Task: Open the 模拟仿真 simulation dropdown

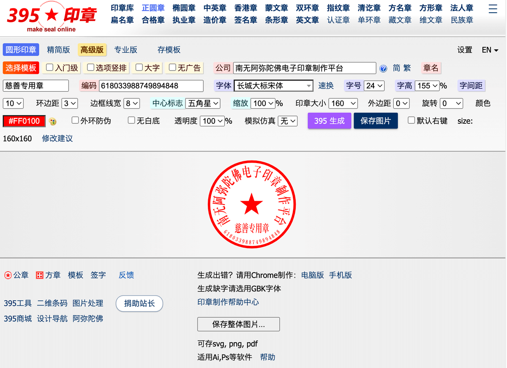Action: point(287,121)
